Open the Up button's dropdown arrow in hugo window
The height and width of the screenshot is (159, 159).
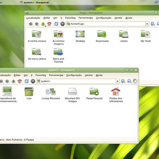click(45, 26)
